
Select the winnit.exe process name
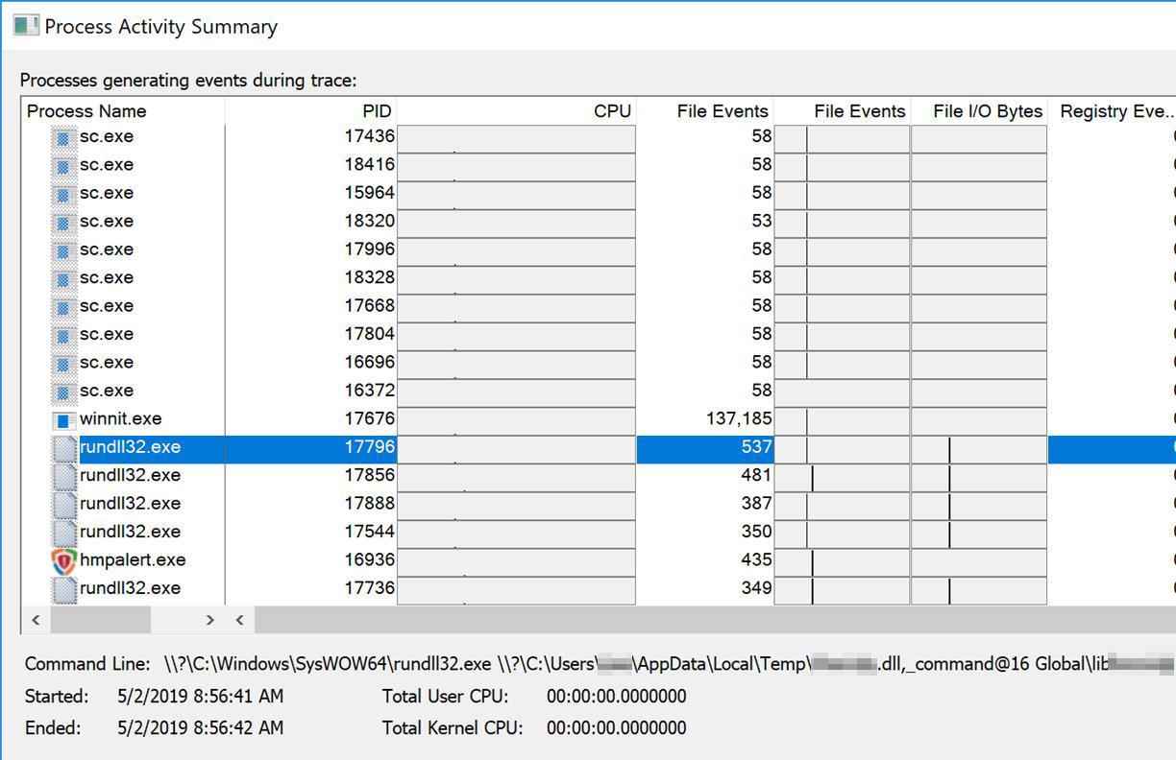pos(121,419)
